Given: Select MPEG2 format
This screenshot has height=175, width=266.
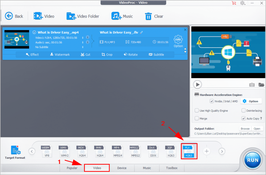Looking at the screenshot, I should pos(135,151).
